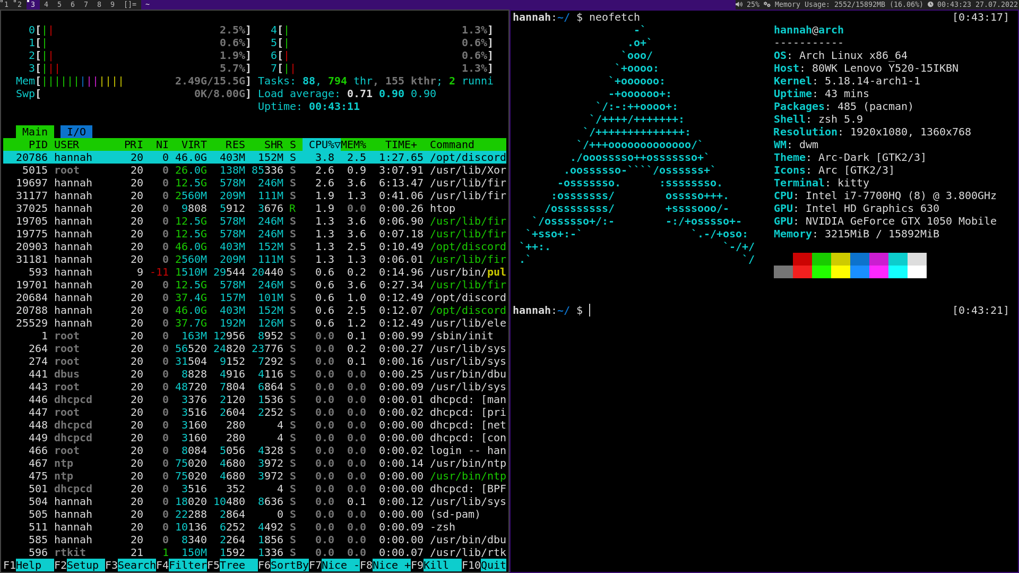1019x573 pixels.
Task: Click the Mem usage meter bar
Action: [x=134, y=81]
